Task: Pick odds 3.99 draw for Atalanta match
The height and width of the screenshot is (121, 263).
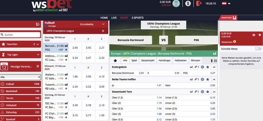Action: (88, 76)
